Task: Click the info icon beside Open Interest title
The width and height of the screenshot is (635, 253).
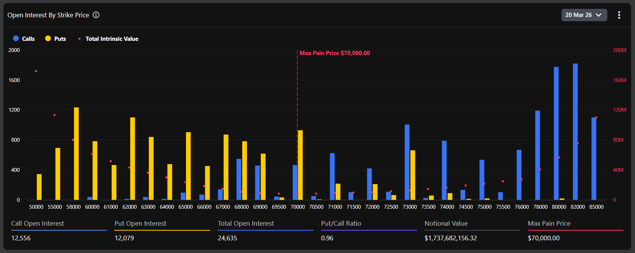Action: click(x=96, y=15)
